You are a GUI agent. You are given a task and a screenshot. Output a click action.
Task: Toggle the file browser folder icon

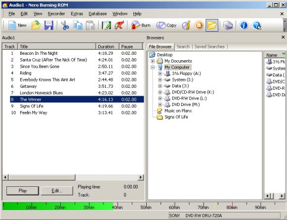212,25
